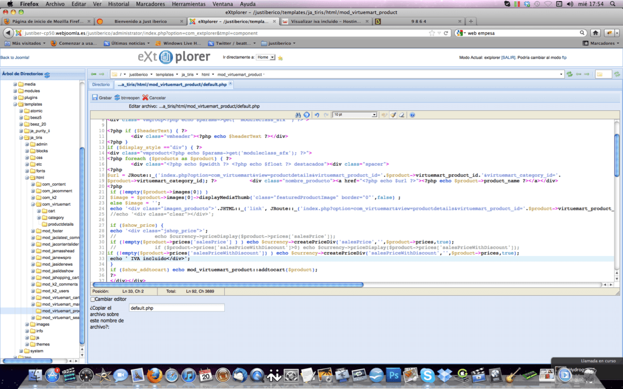Click the editor horizontal scrollbar thumb

point(228,285)
